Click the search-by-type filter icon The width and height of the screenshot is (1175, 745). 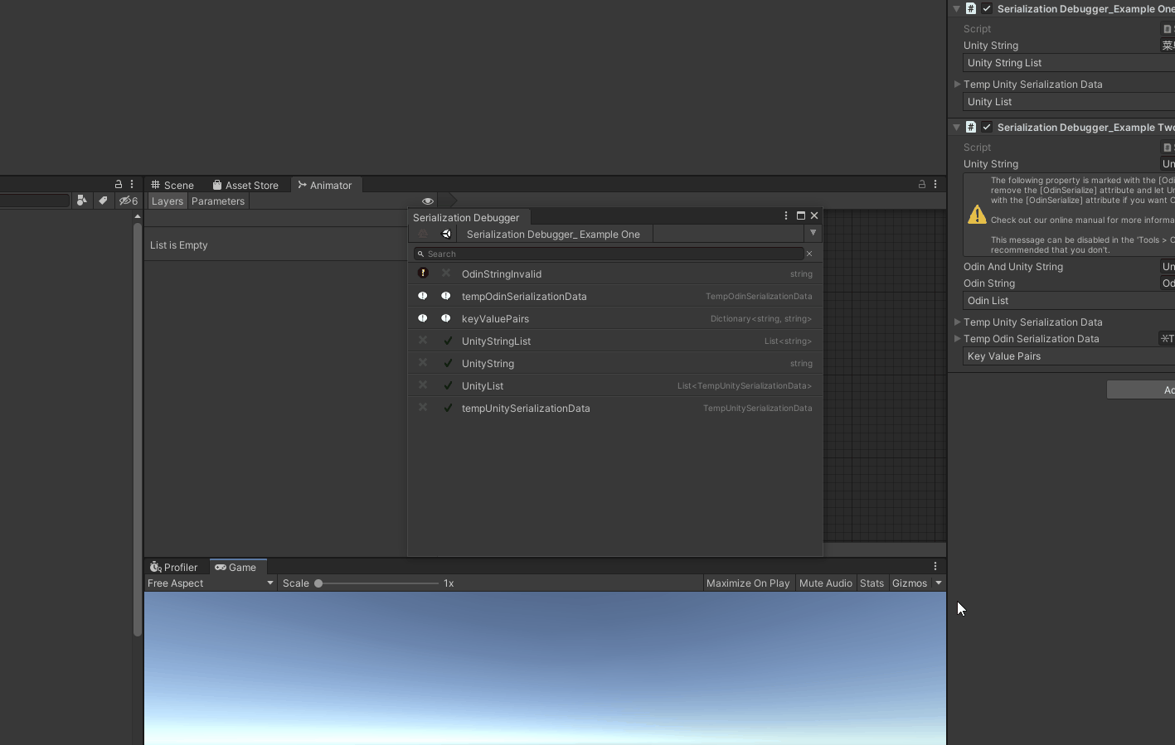(81, 201)
